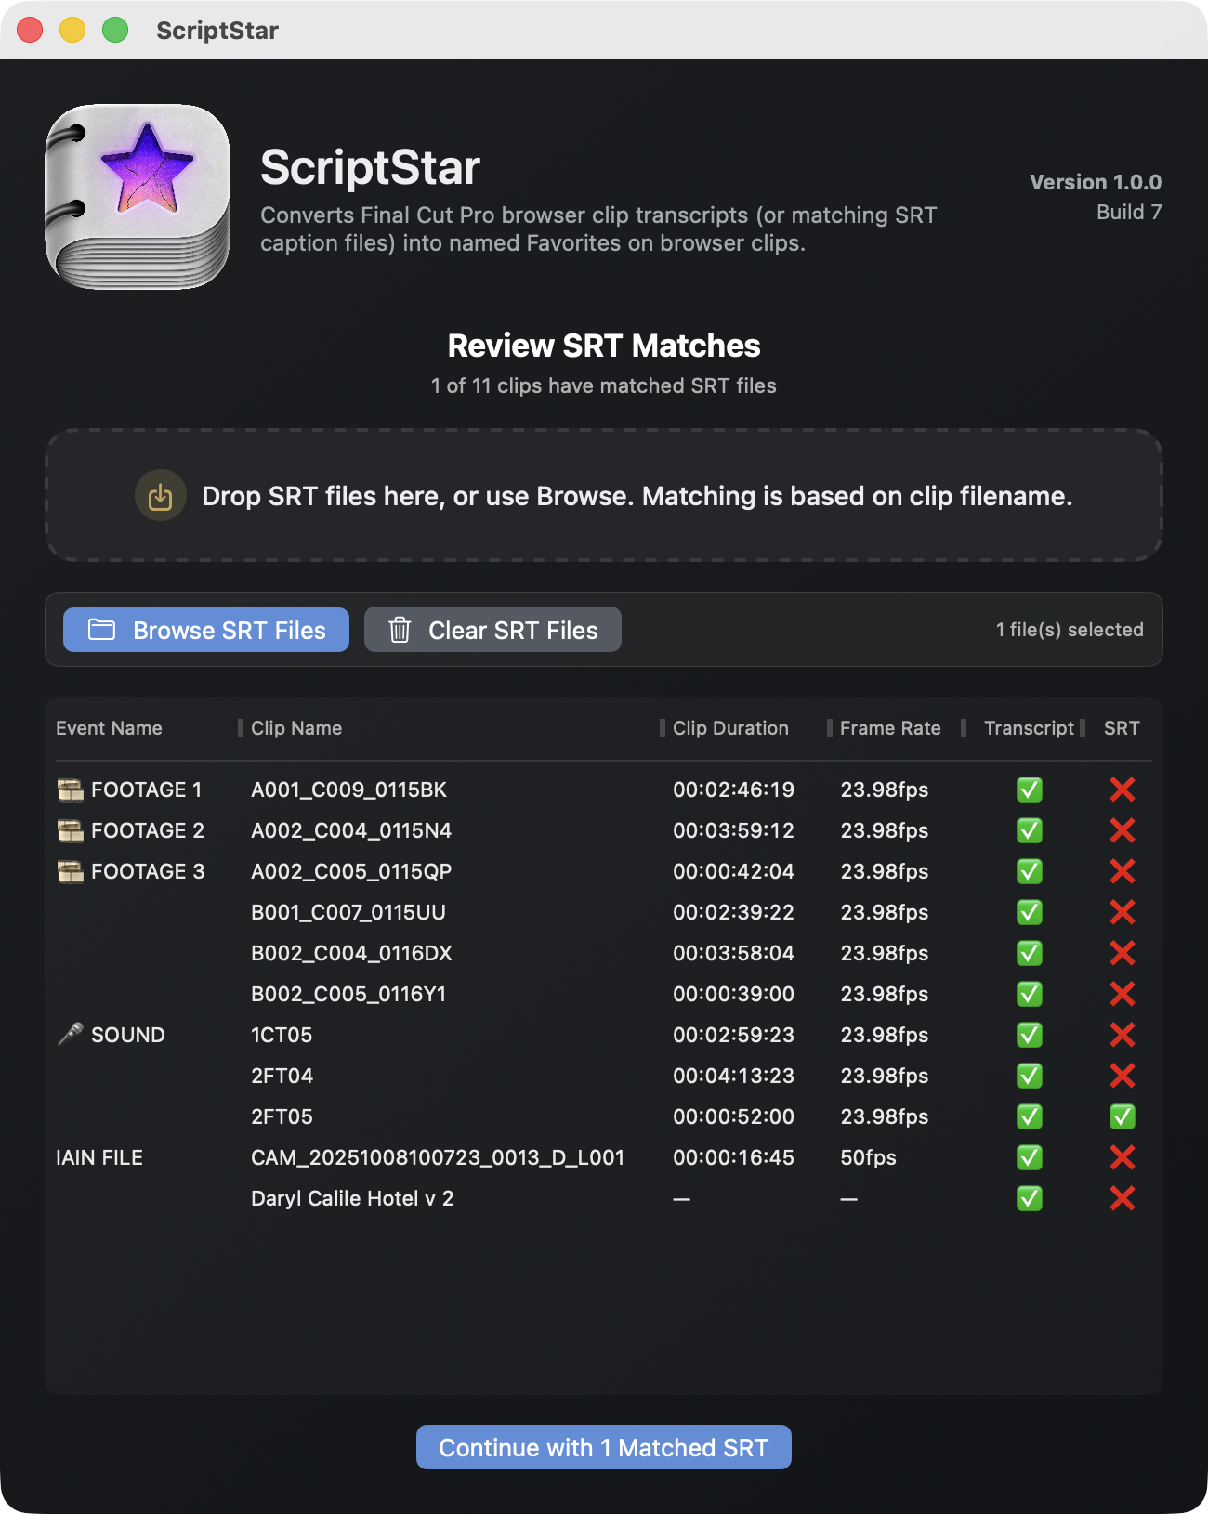Click the Transcript checkmark for 1CT05
1208x1514 pixels.
[x=1029, y=1035]
